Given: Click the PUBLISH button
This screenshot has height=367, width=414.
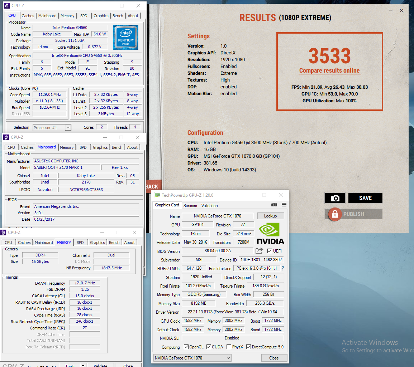Looking at the screenshot, I should click(354, 214).
